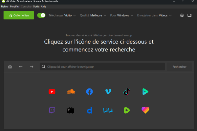Toggle the side panel layout icon
197x131 pixels.
[189, 15]
